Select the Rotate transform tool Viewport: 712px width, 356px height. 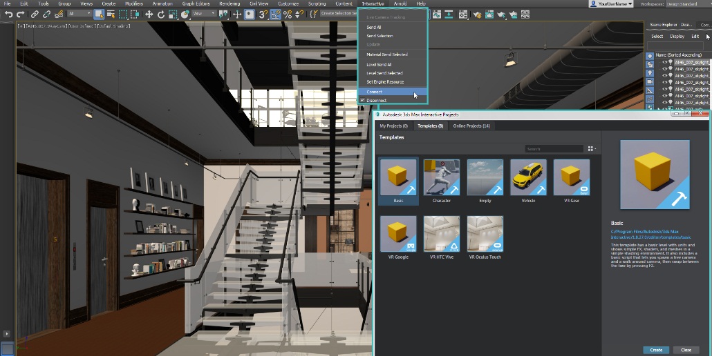[161, 14]
